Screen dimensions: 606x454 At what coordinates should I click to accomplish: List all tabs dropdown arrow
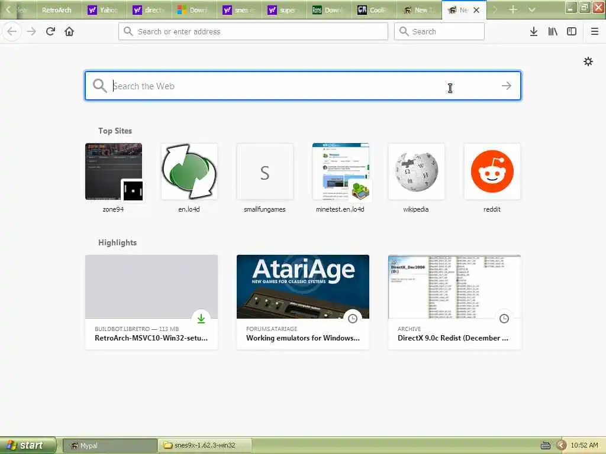[x=532, y=9]
